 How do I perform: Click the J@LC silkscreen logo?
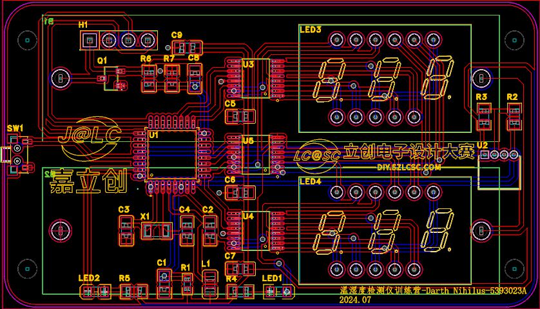(x=90, y=139)
